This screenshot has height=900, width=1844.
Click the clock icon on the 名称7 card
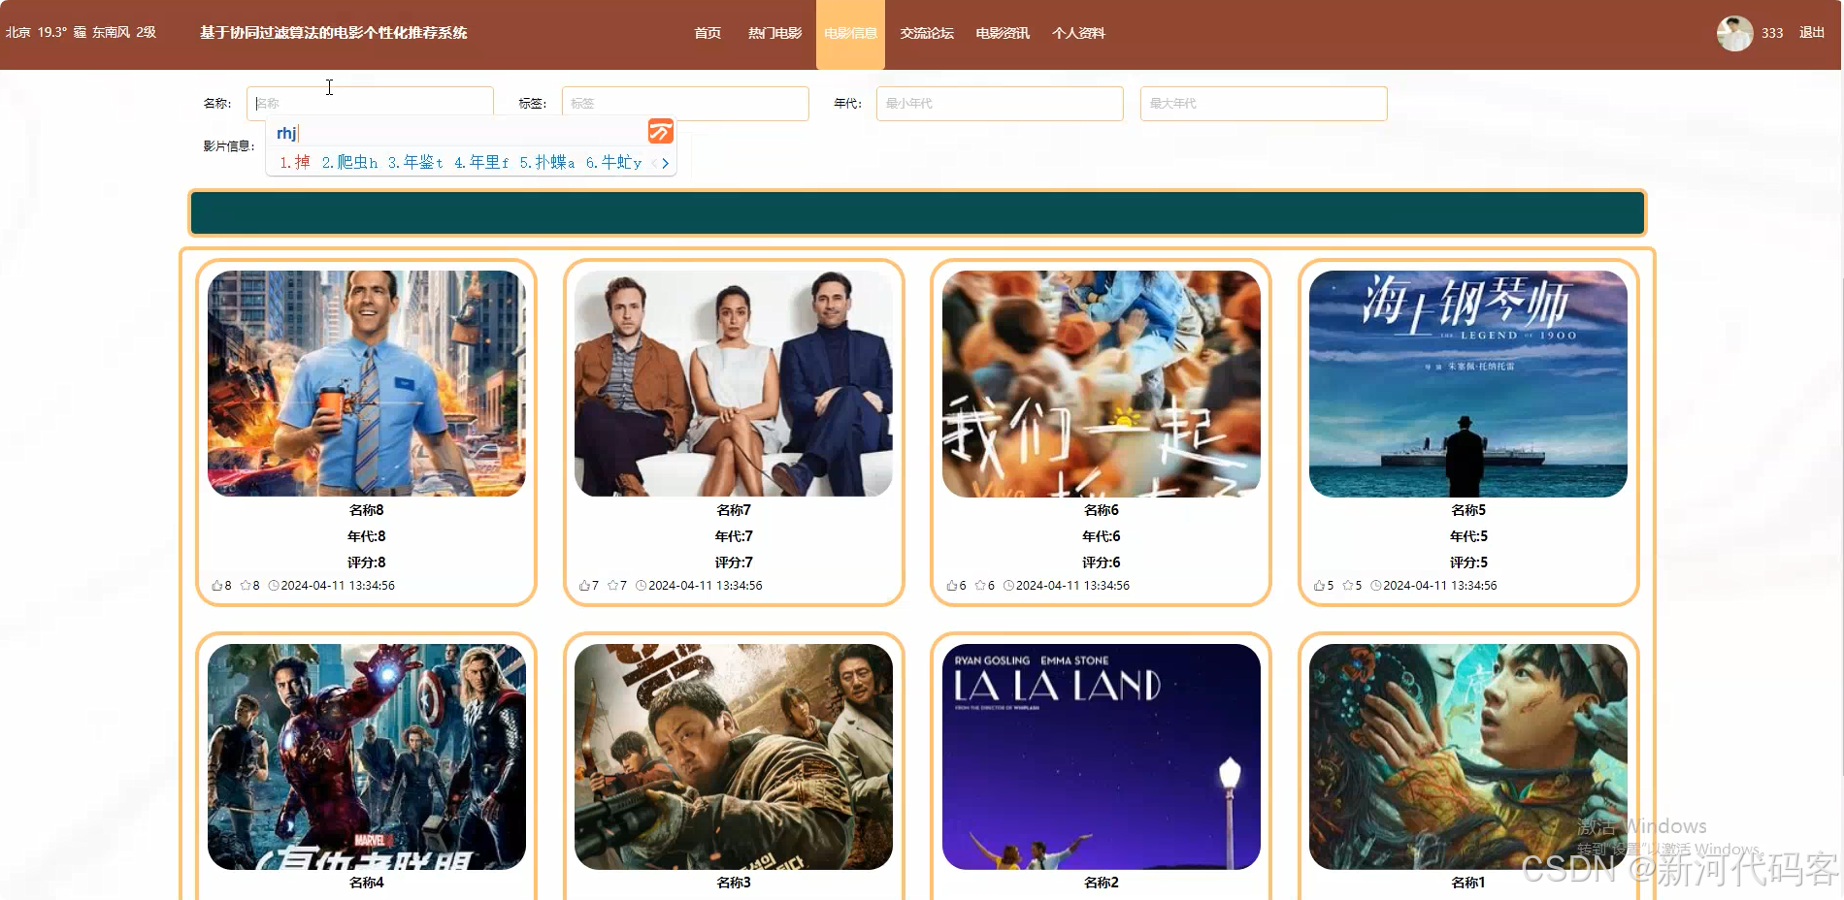click(641, 586)
